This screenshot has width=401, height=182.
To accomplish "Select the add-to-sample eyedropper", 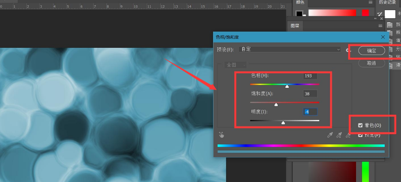I will [339, 135].
